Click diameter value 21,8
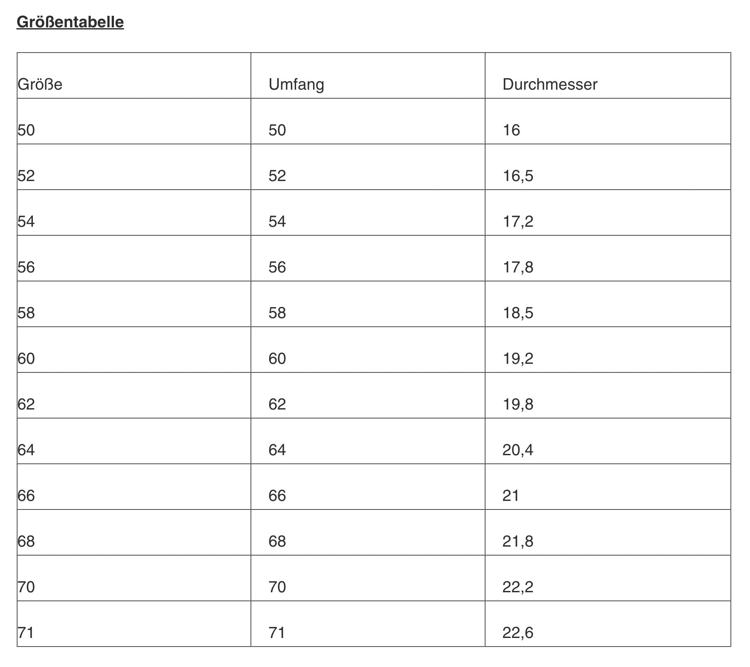The width and height of the screenshot is (750, 667). 517,541
